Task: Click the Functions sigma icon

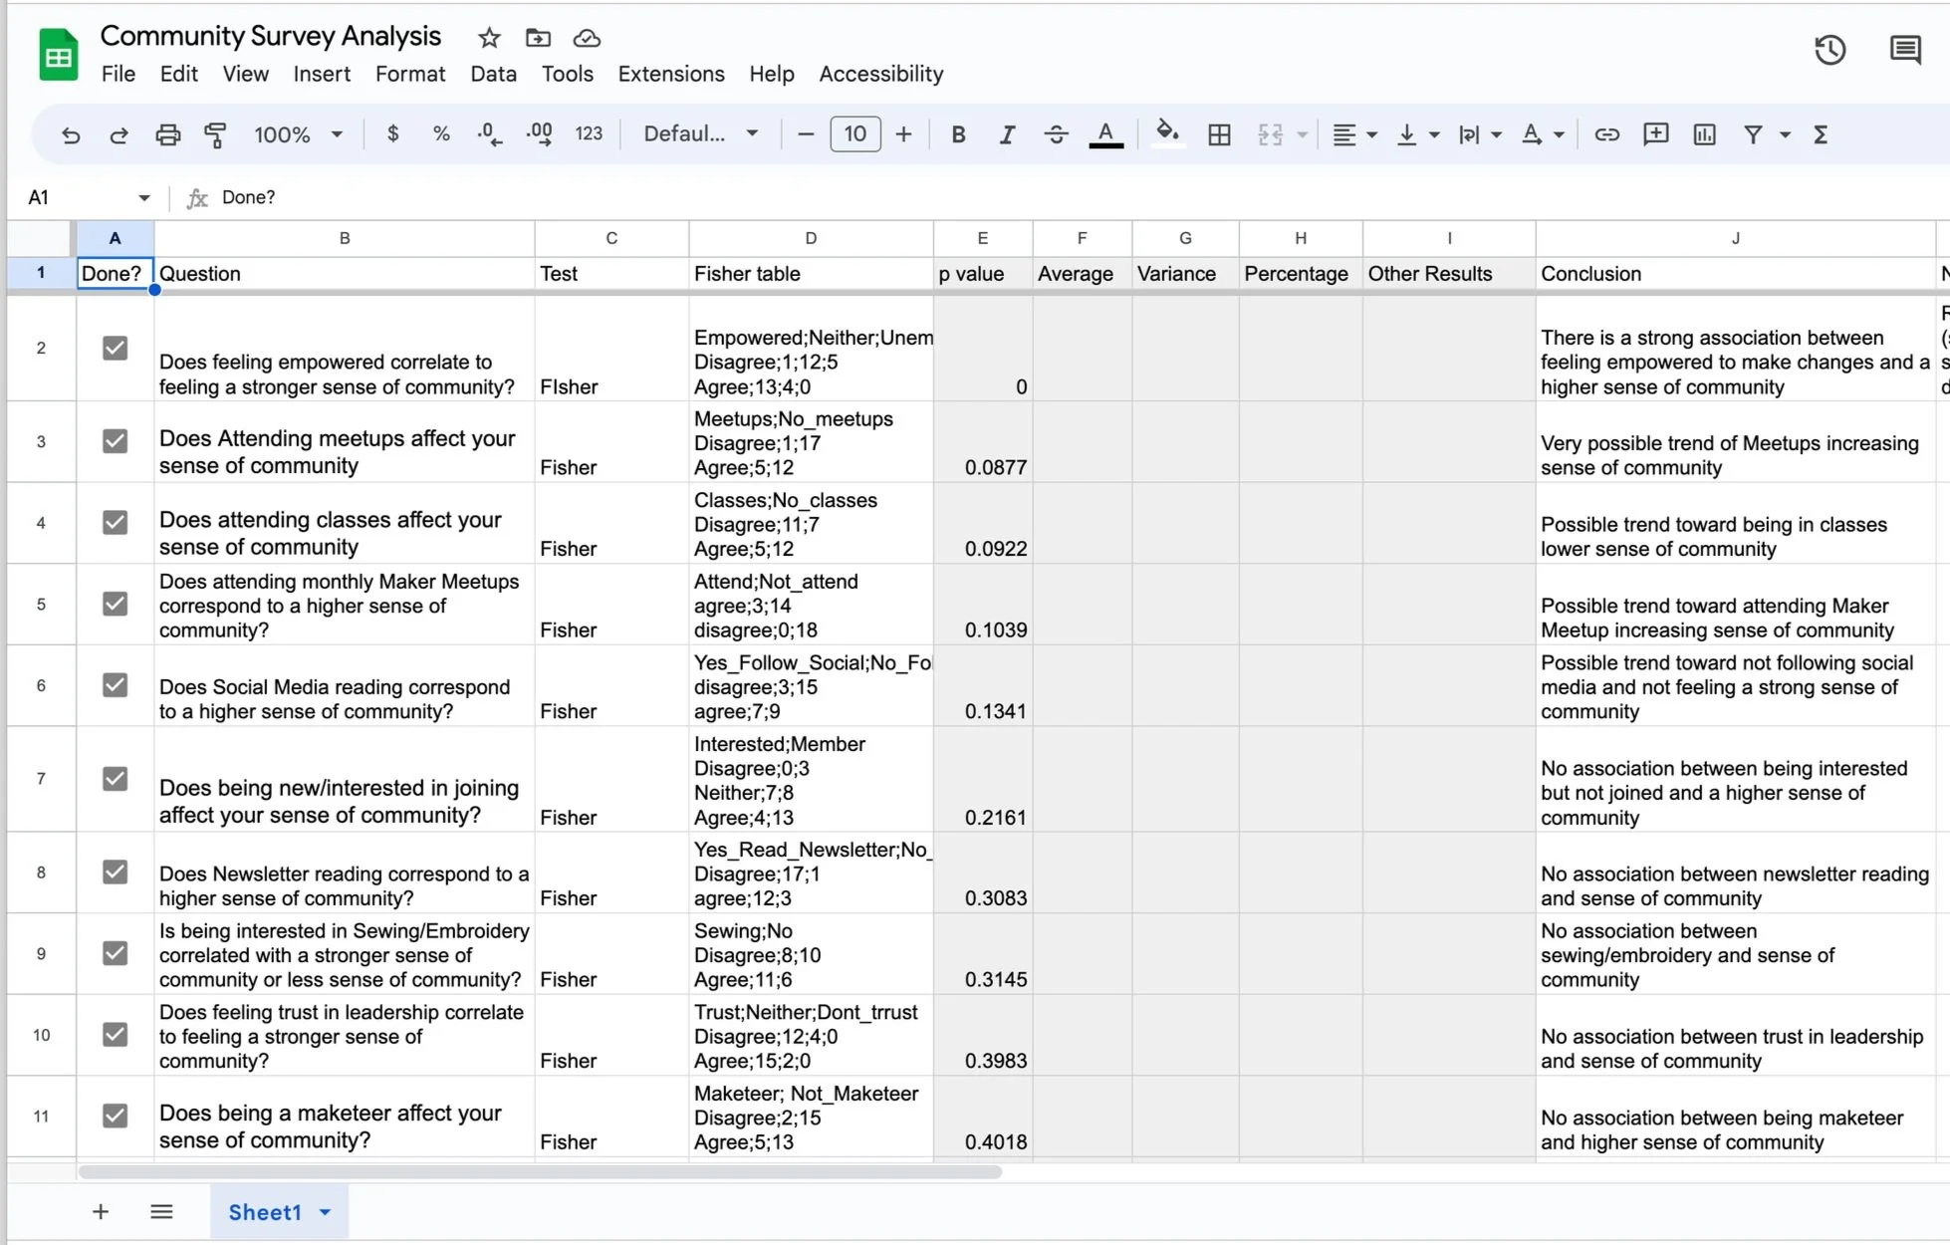Action: 1821,134
